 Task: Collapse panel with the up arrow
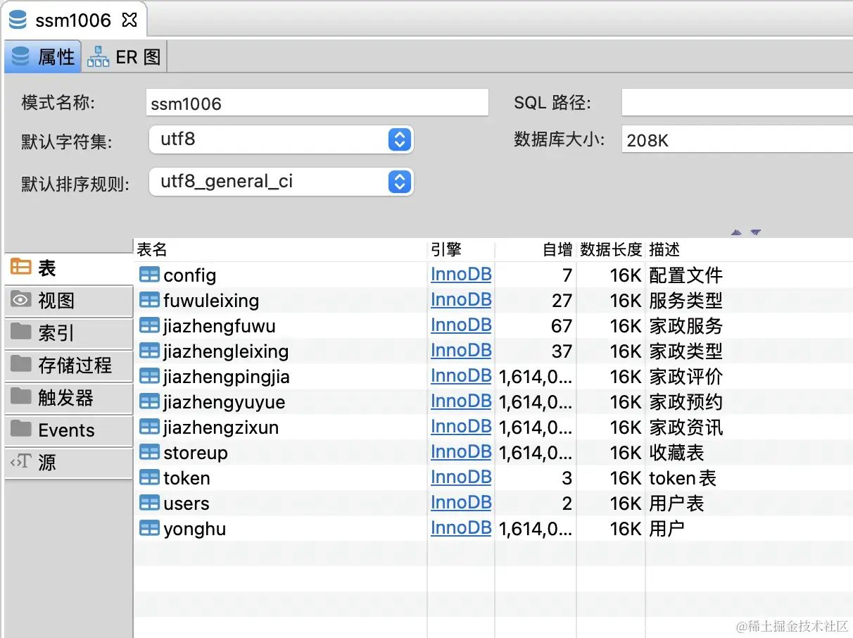[736, 232]
